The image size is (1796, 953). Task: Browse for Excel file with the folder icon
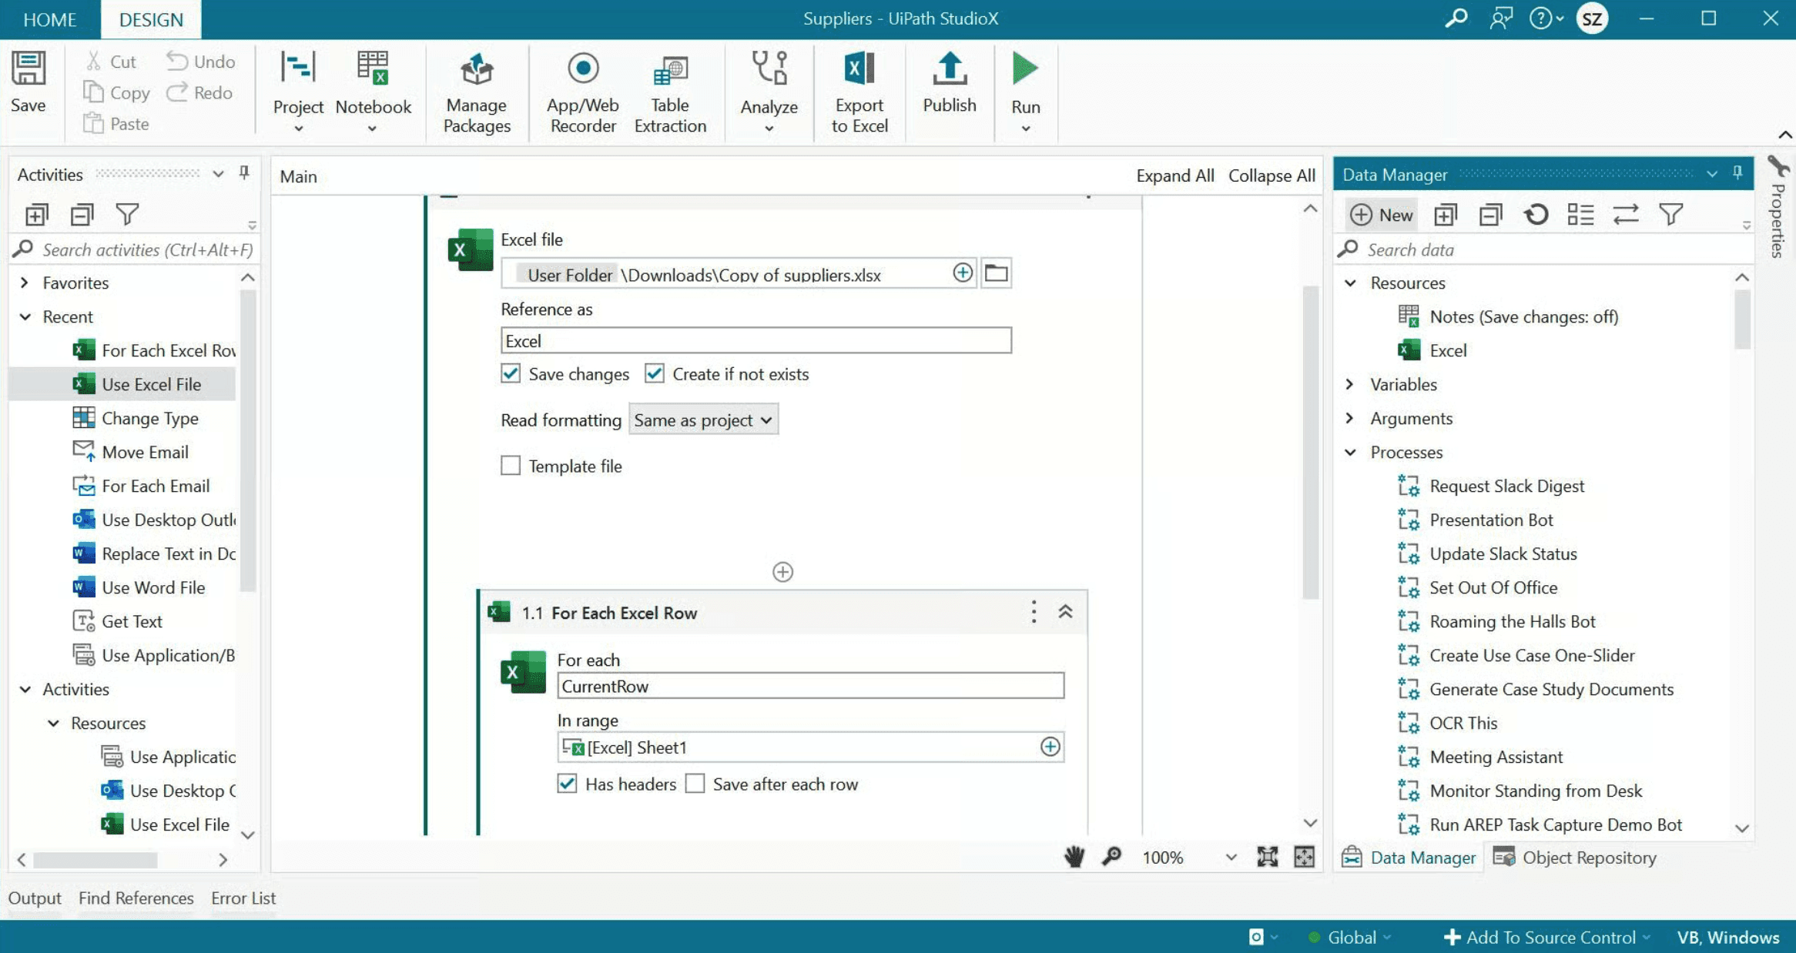tap(997, 273)
